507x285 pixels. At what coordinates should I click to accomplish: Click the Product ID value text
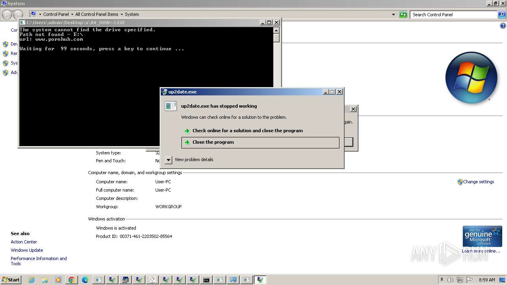(x=146, y=237)
